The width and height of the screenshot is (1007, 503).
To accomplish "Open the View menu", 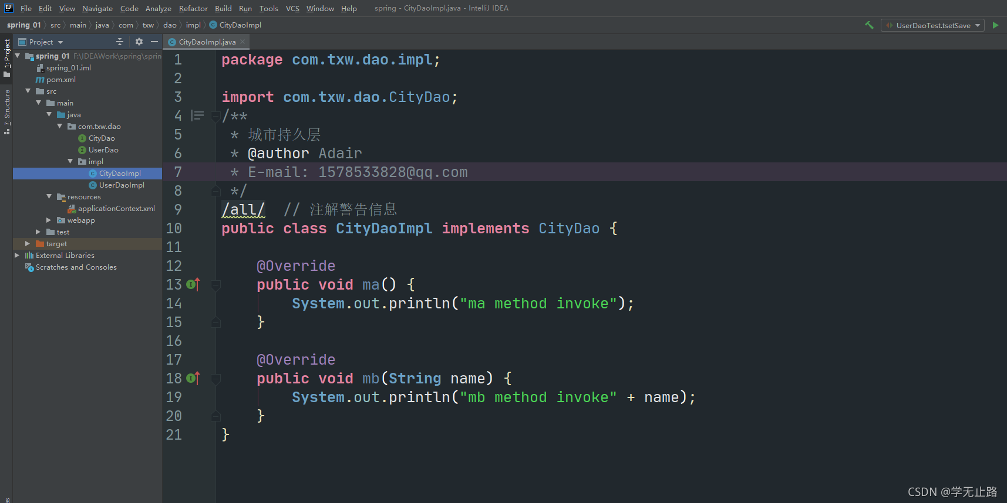I will [x=67, y=8].
